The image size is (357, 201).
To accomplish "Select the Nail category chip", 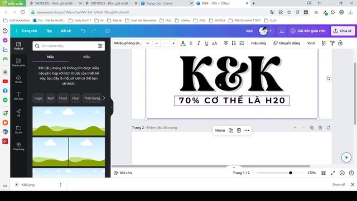I will tap(51, 98).
